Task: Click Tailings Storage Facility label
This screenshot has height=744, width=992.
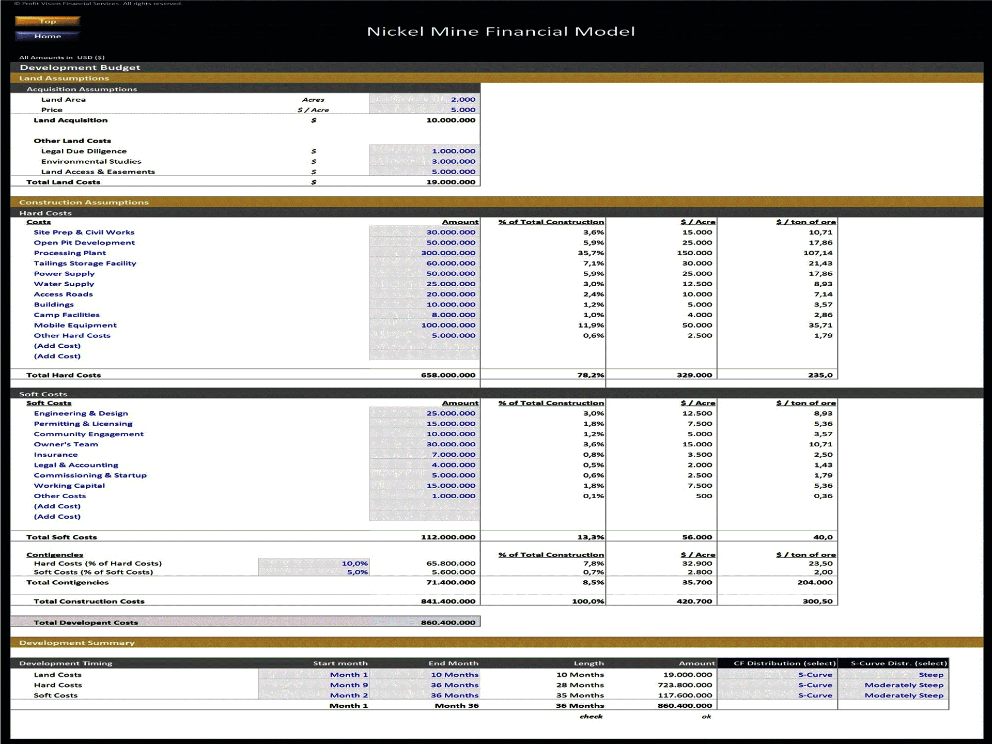Action: (x=85, y=263)
